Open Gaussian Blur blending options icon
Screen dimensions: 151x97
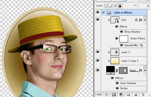[142, 45]
